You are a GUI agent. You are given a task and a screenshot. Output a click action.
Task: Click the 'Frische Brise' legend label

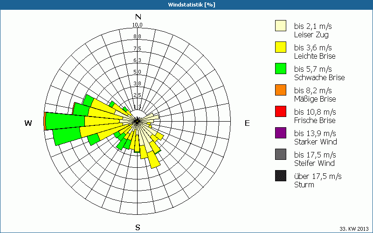315,120
